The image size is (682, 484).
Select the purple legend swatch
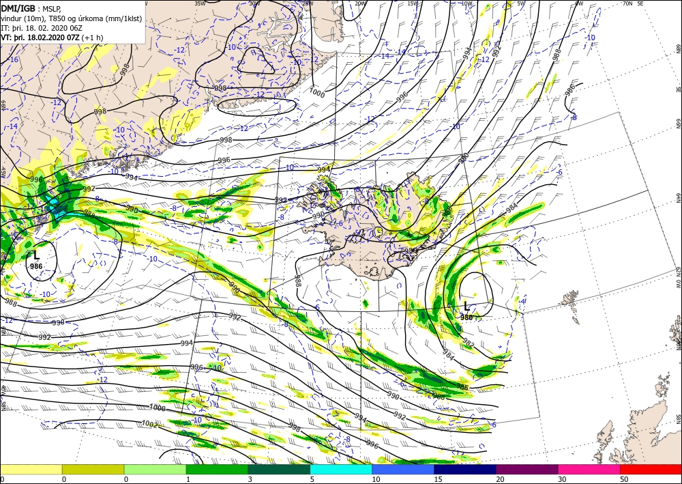(527, 469)
